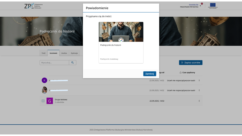Image resolution: width=242 pixels, height=136 pixels.
Task: Expand the Grupa testowa row
Action: [43, 101]
